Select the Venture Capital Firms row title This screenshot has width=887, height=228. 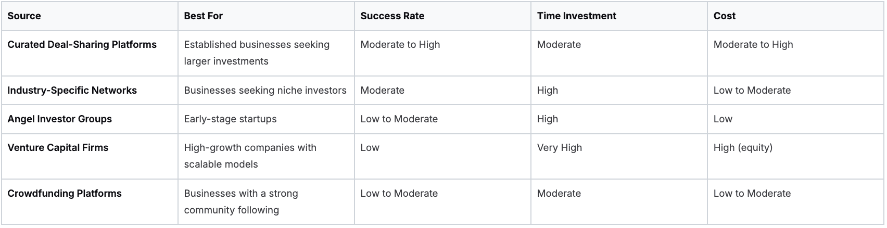(x=58, y=148)
